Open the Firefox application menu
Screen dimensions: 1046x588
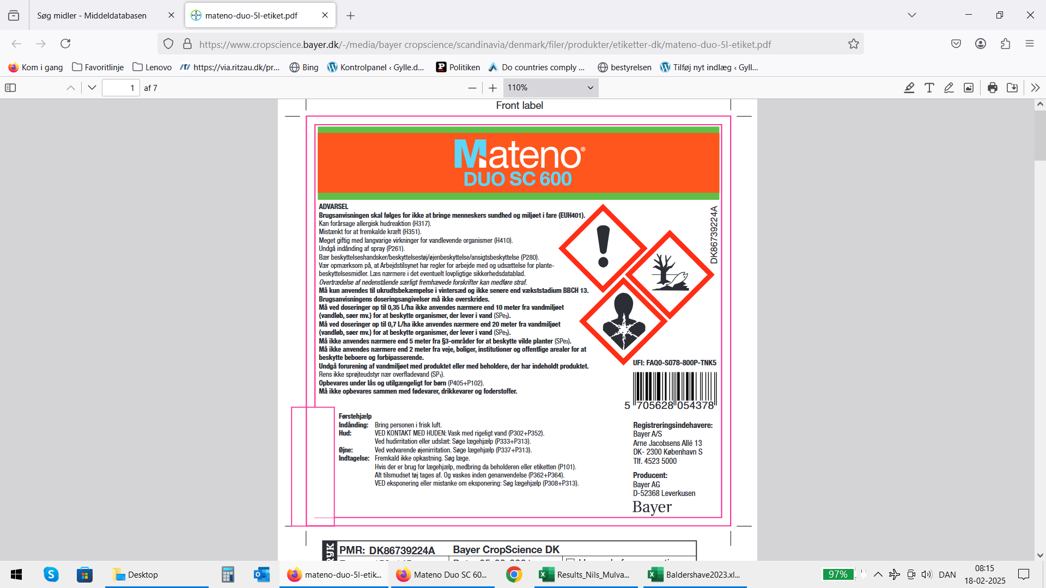coord(1029,44)
